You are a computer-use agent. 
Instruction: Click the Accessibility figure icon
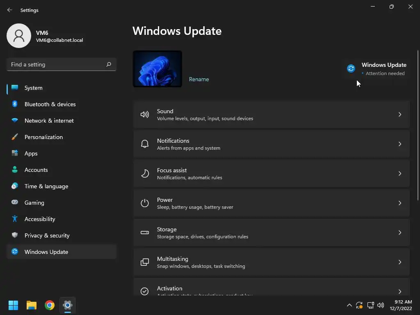click(15, 219)
